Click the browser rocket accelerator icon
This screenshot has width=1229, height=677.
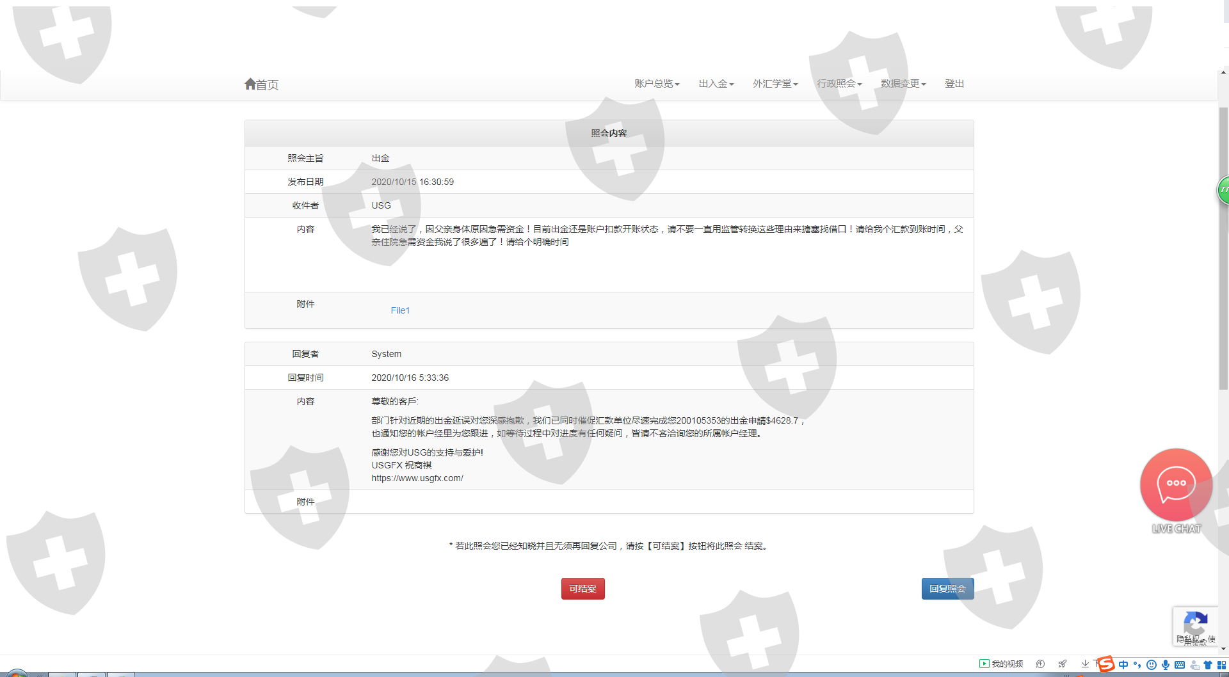[1063, 664]
